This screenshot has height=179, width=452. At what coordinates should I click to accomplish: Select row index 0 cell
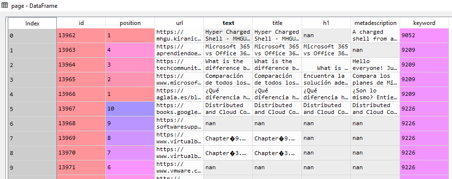pos(32,36)
